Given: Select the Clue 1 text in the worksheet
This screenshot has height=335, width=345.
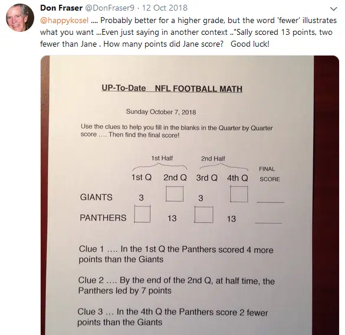Looking at the screenshot, I should tap(176, 254).
